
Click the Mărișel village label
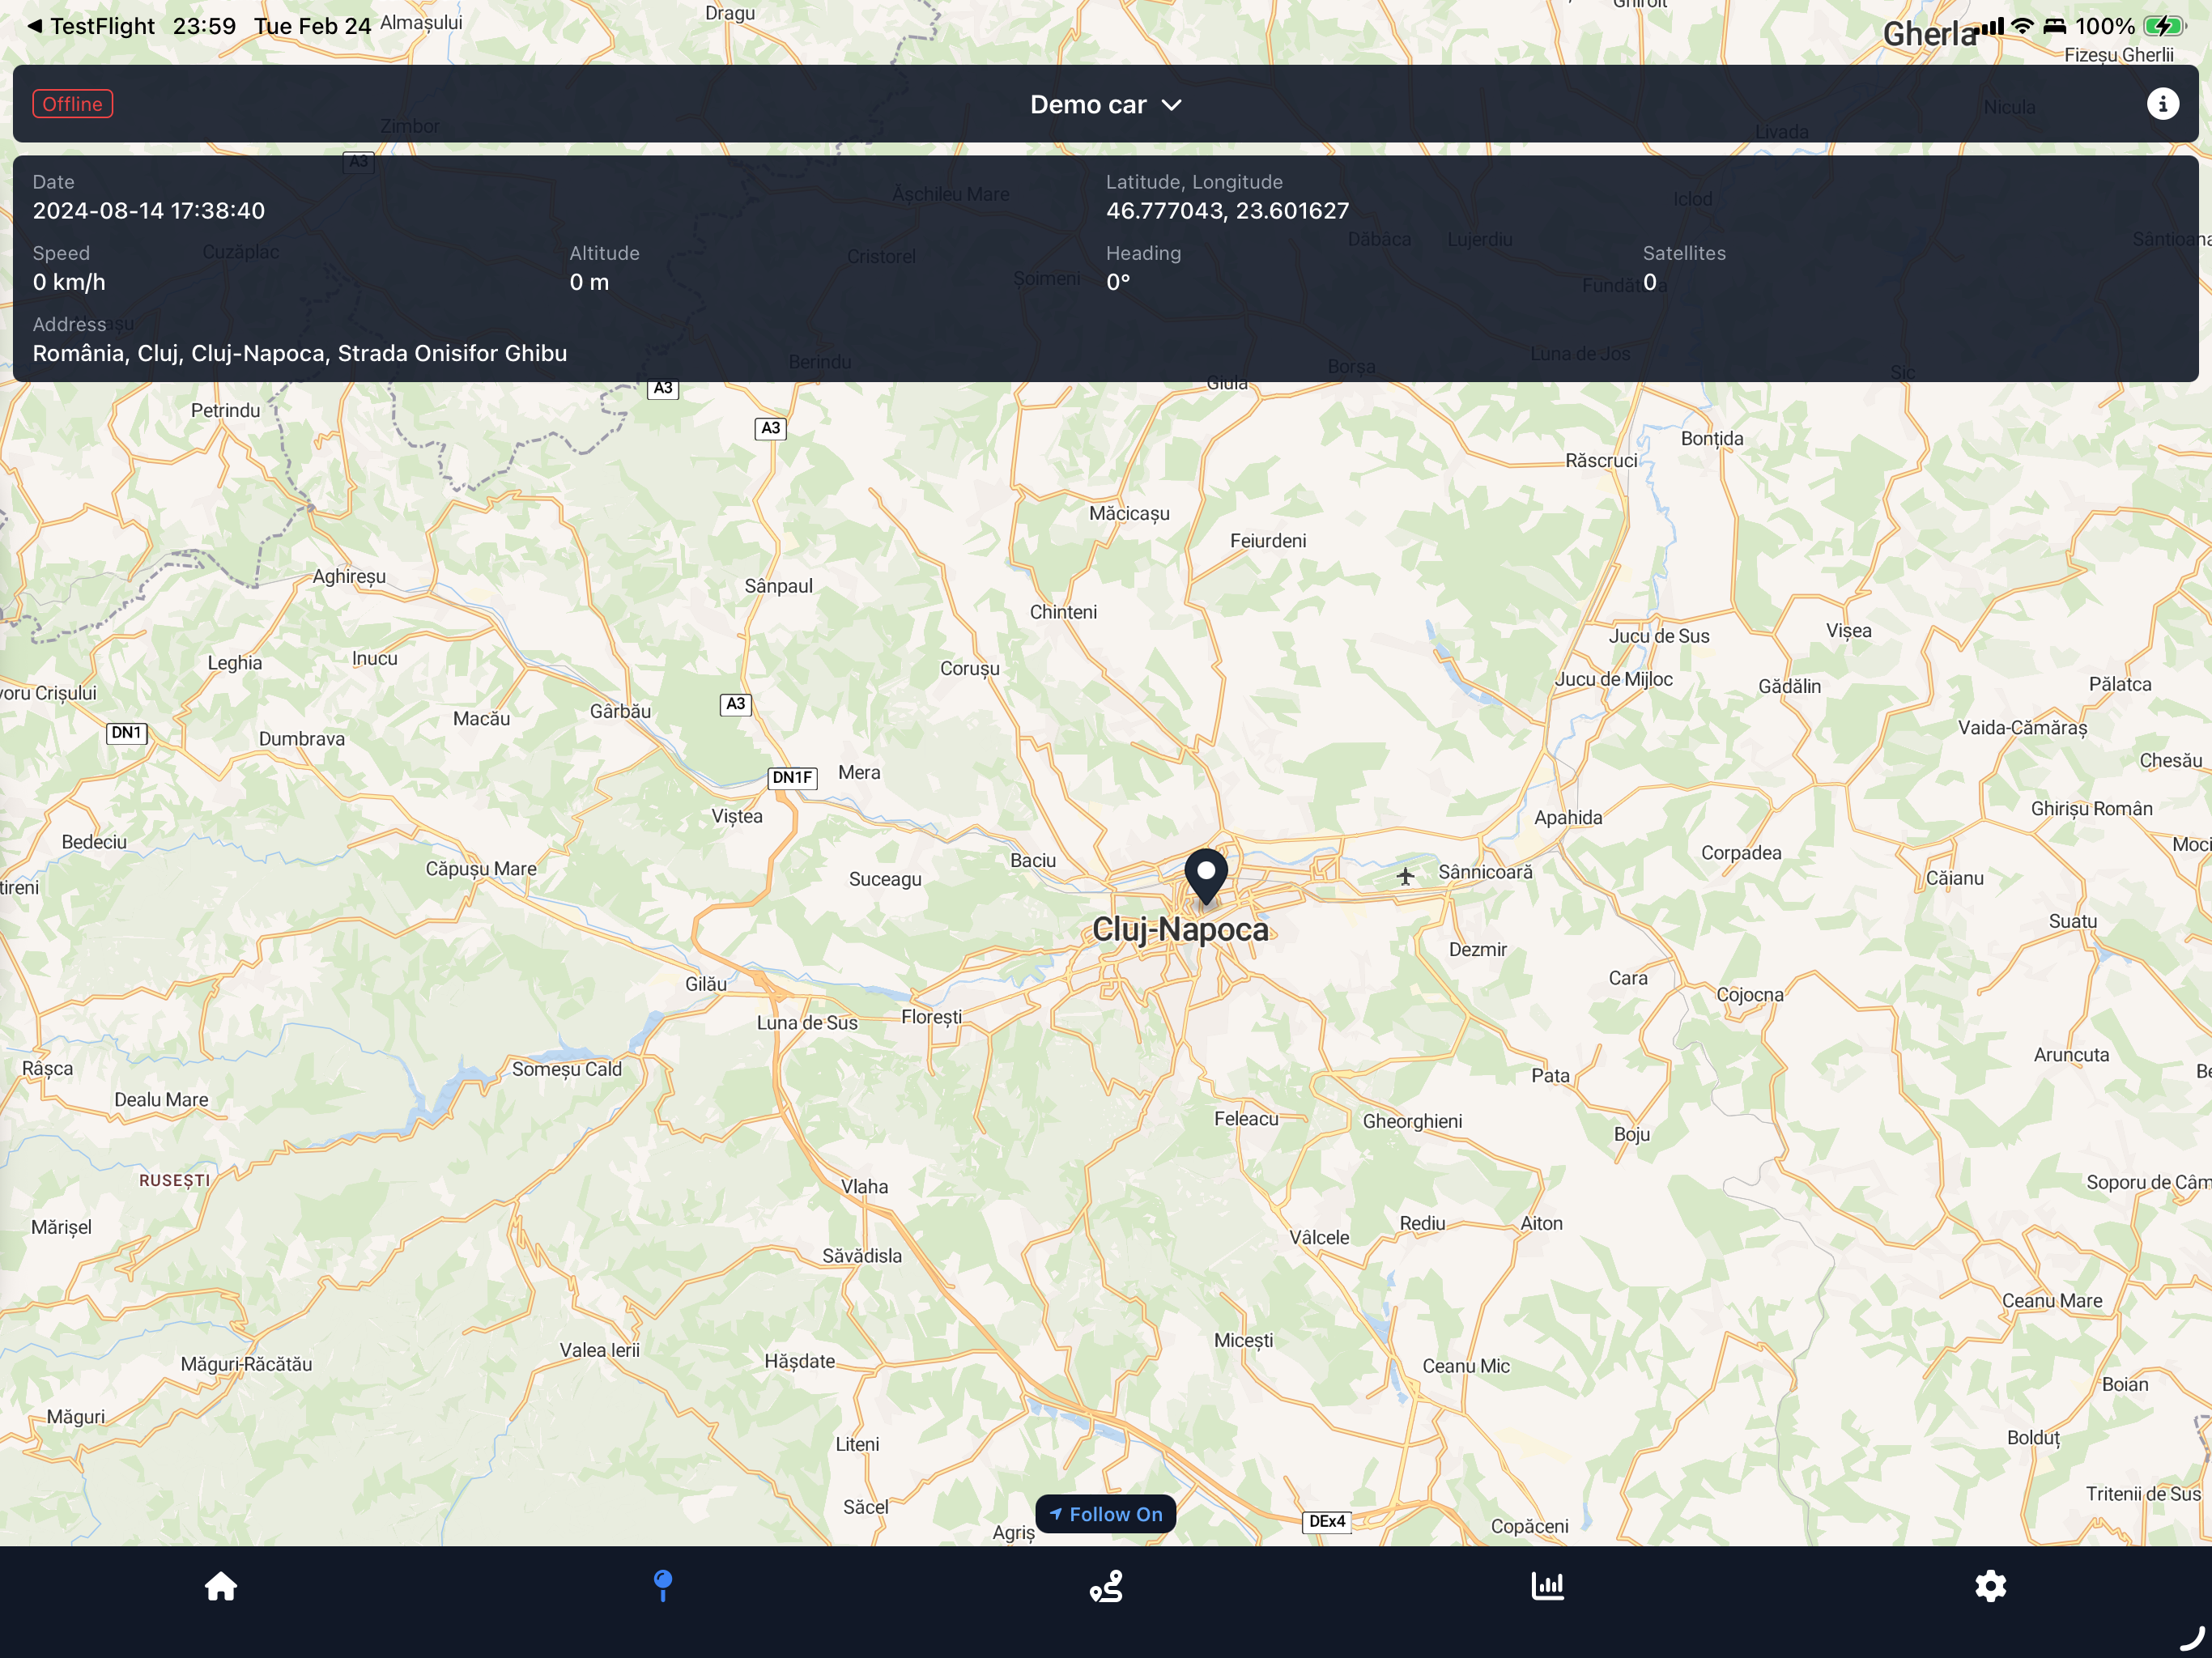[61, 1228]
